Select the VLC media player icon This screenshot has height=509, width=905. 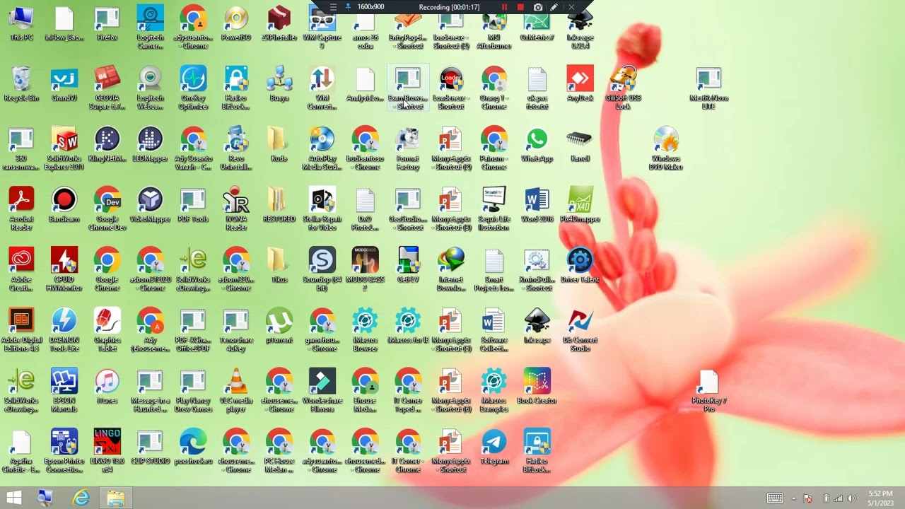[236, 392]
